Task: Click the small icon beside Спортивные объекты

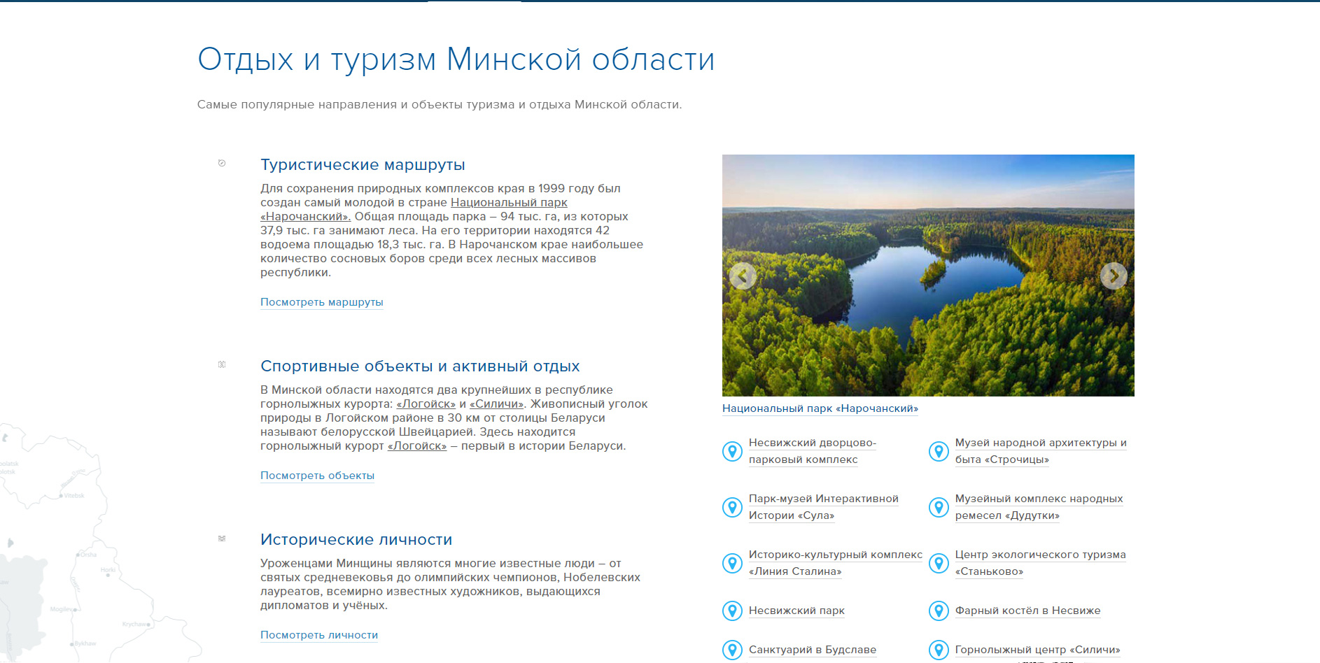Action: coord(222,364)
